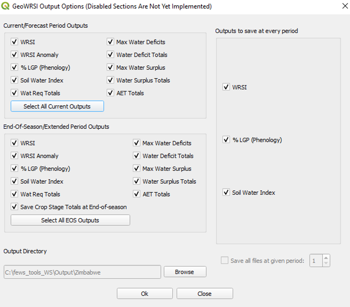
Task: Browse for an output directory
Action: coord(185,272)
